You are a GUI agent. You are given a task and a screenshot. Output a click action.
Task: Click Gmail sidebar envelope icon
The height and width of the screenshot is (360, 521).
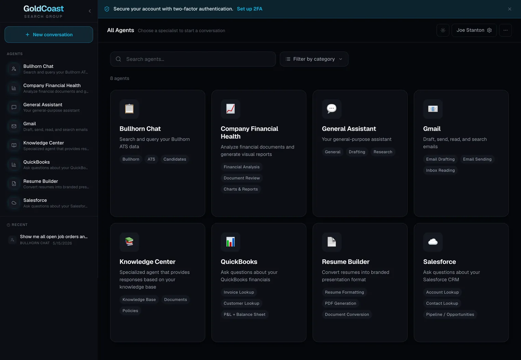pos(14,126)
